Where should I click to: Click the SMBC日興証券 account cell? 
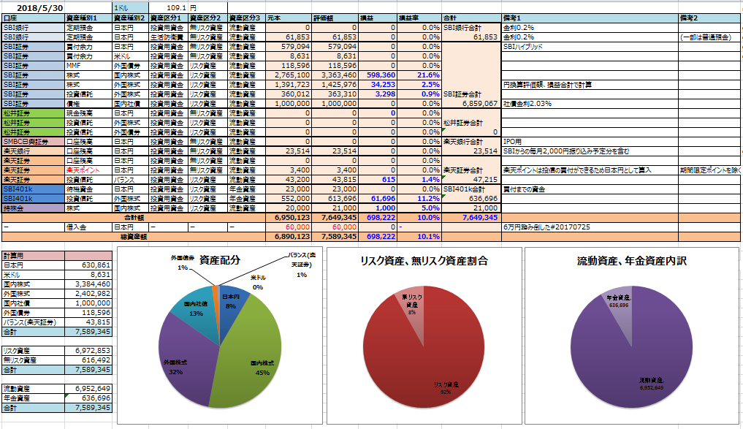(33, 141)
